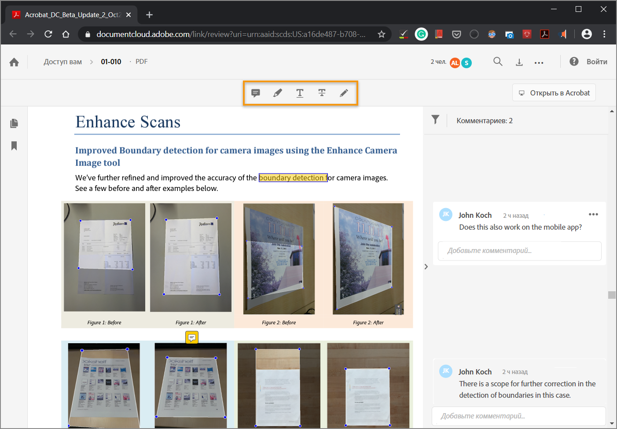The image size is (617, 429).
Task: Click Открыть в Acrobat button
Action: [554, 93]
